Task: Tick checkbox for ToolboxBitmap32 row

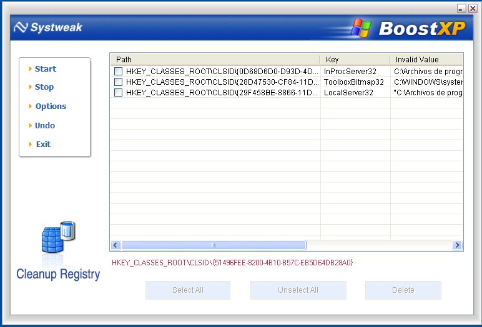Action: point(119,82)
